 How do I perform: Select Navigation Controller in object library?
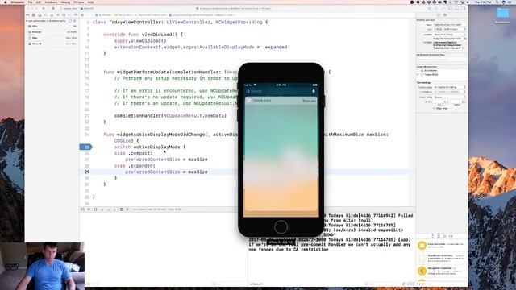(442, 271)
